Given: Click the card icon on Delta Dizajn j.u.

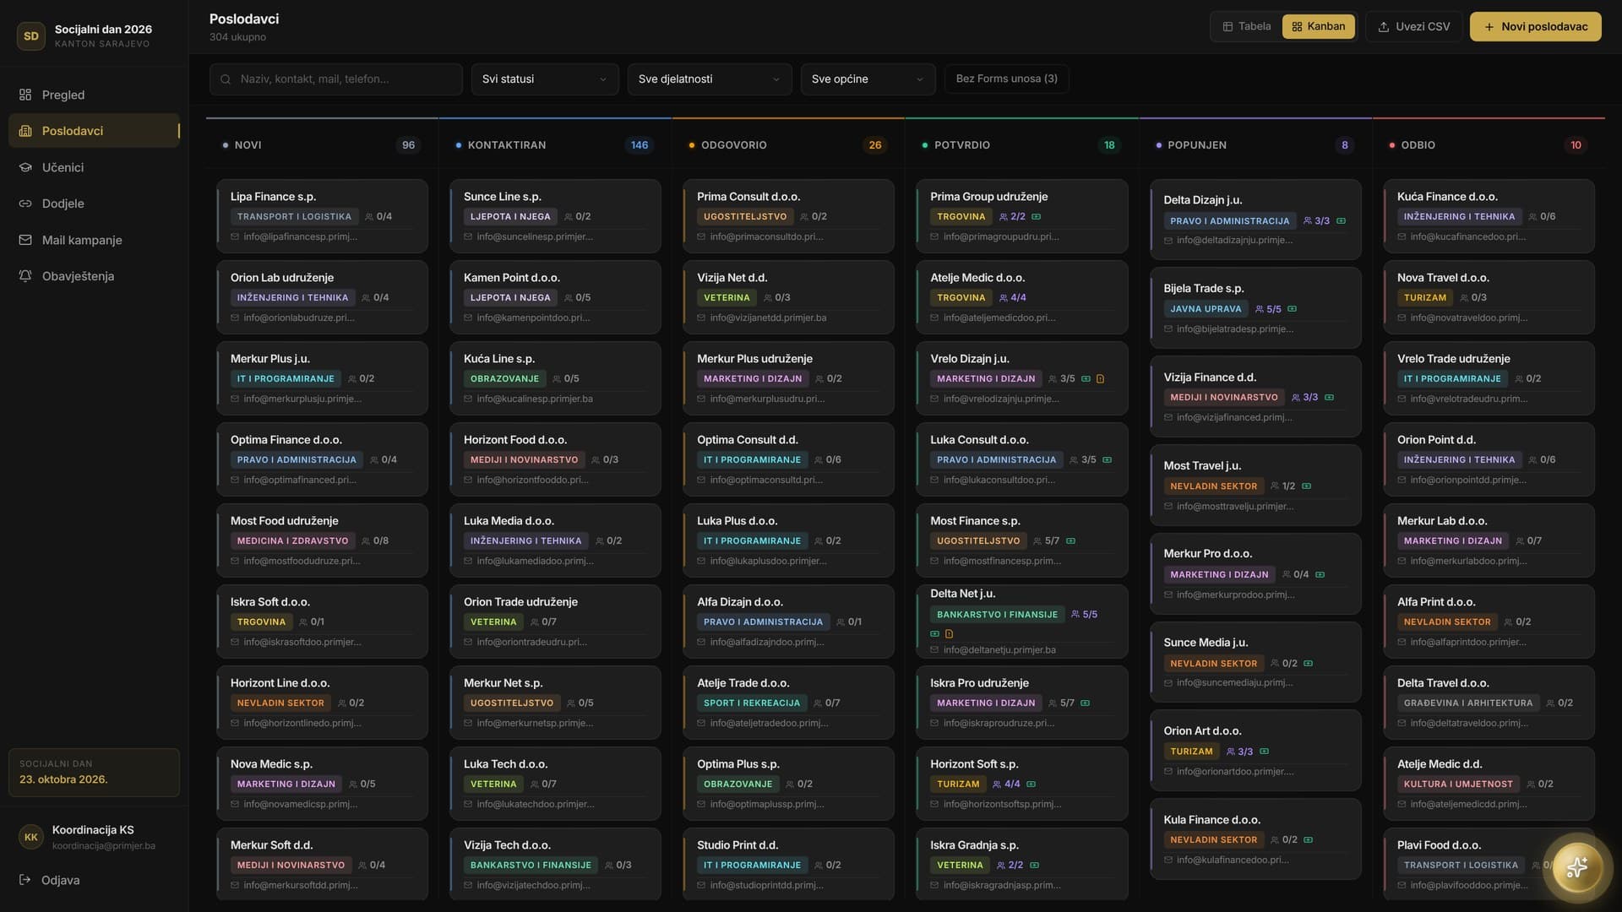Looking at the screenshot, I should (x=1341, y=221).
